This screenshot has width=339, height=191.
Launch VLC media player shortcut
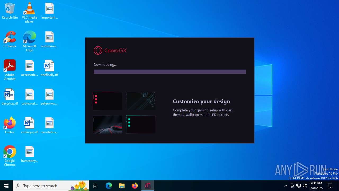(x=29, y=13)
